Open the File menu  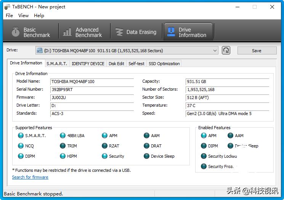coord(10,16)
